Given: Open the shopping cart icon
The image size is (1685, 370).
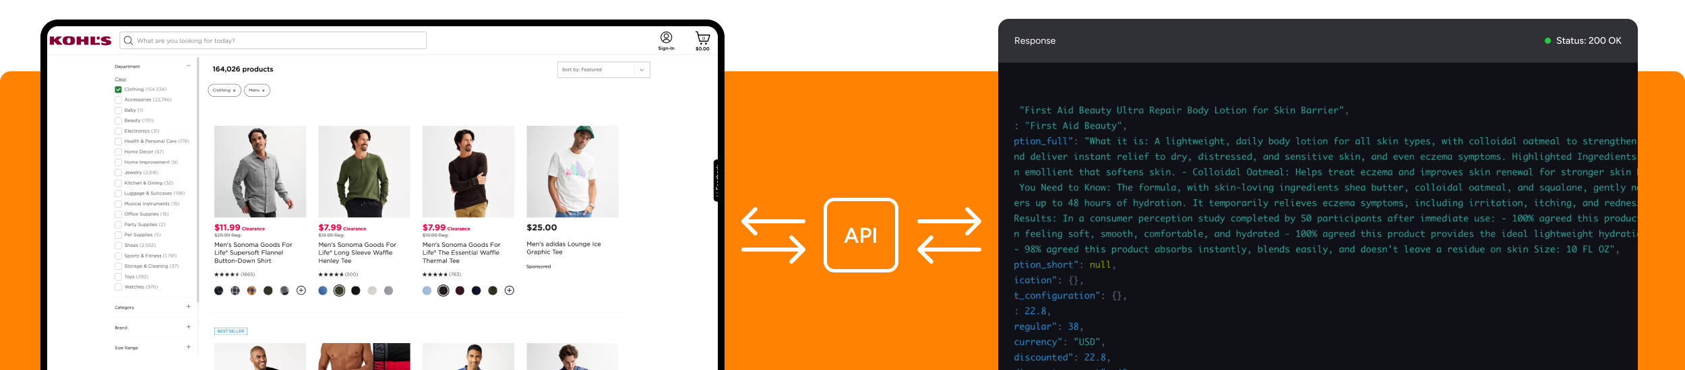Looking at the screenshot, I should pyautogui.click(x=702, y=40).
